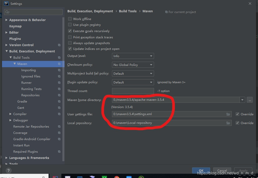Expand the Version Control arrow
This screenshot has height=178, width=258.
pos(7,45)
